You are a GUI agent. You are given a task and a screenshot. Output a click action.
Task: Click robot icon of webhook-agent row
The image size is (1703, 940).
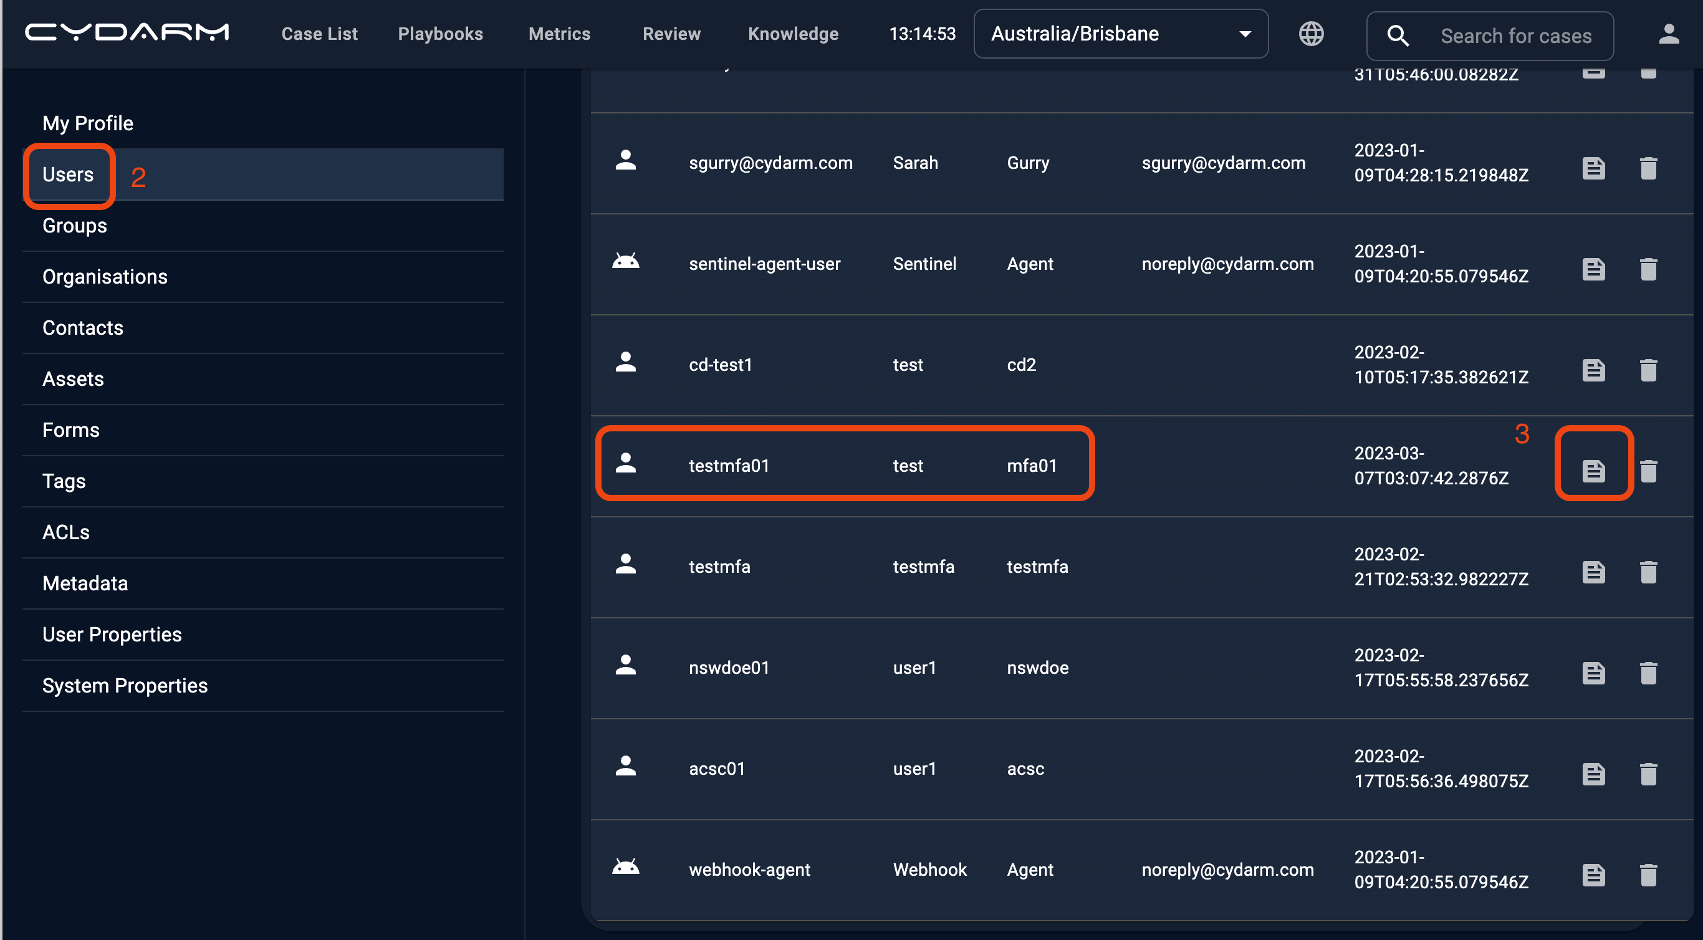click(625, 866)
